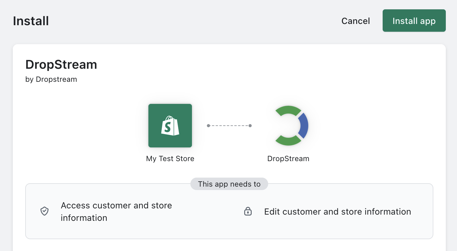The image size is (457, 251).
Task: Click the Shopify shopping bag icon
Action: click(x=170, y=126)
